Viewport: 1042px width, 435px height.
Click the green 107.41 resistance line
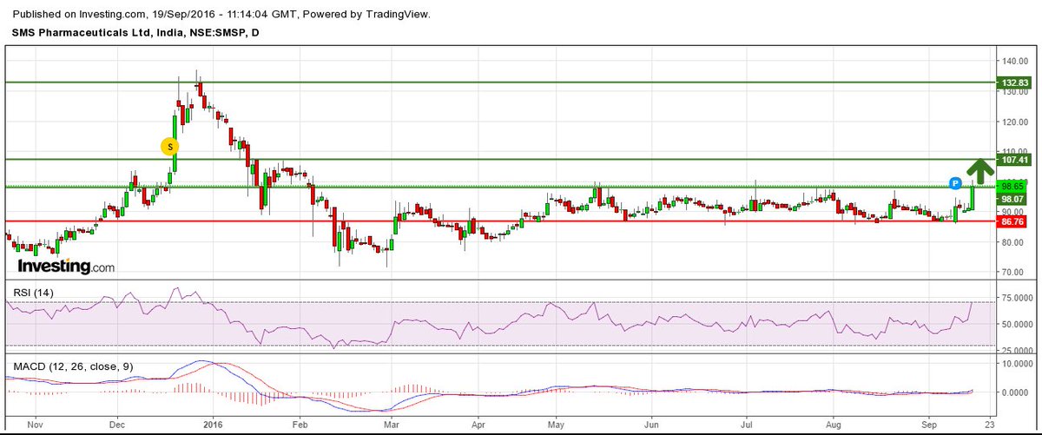coord(498,160)
